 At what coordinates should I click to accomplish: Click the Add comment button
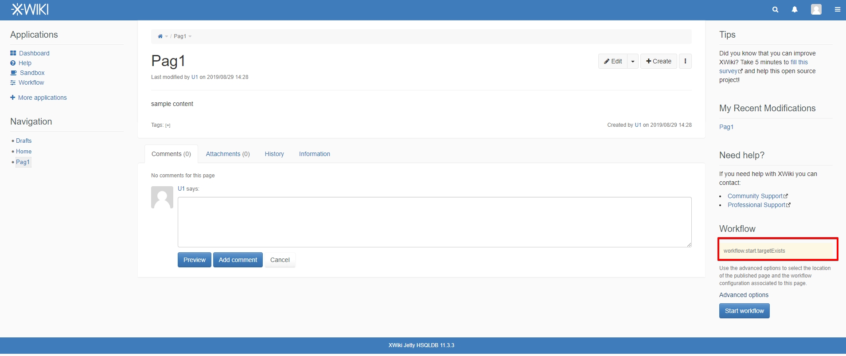coord(238,260)
